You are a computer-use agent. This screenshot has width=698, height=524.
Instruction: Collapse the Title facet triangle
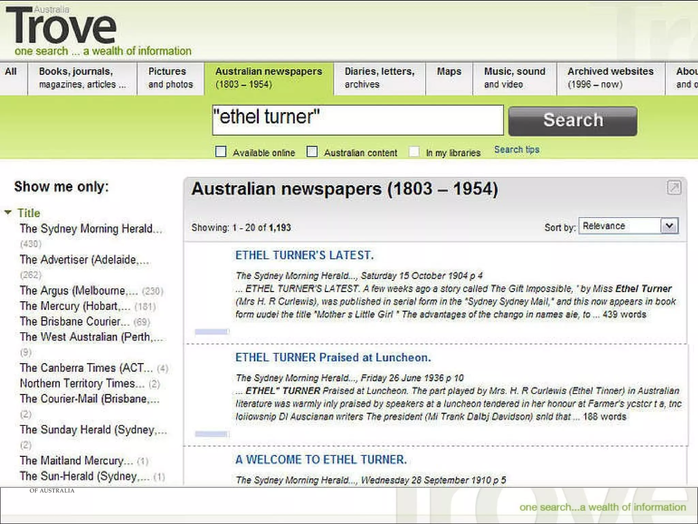pos(8,213)
